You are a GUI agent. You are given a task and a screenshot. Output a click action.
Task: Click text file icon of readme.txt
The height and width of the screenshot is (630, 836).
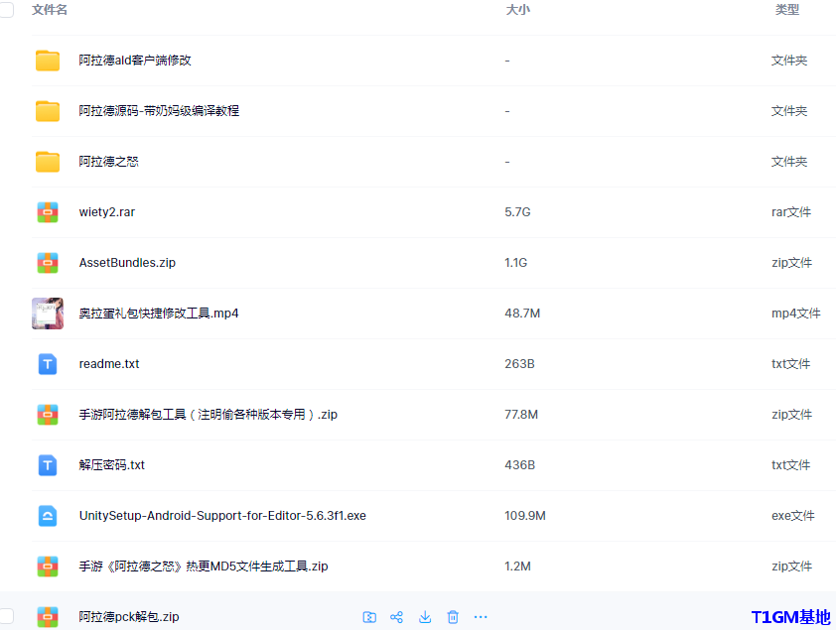(x=48, y=364)
